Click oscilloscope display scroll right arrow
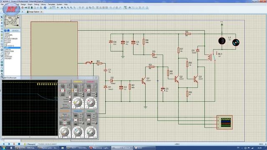 click(57, 137)
